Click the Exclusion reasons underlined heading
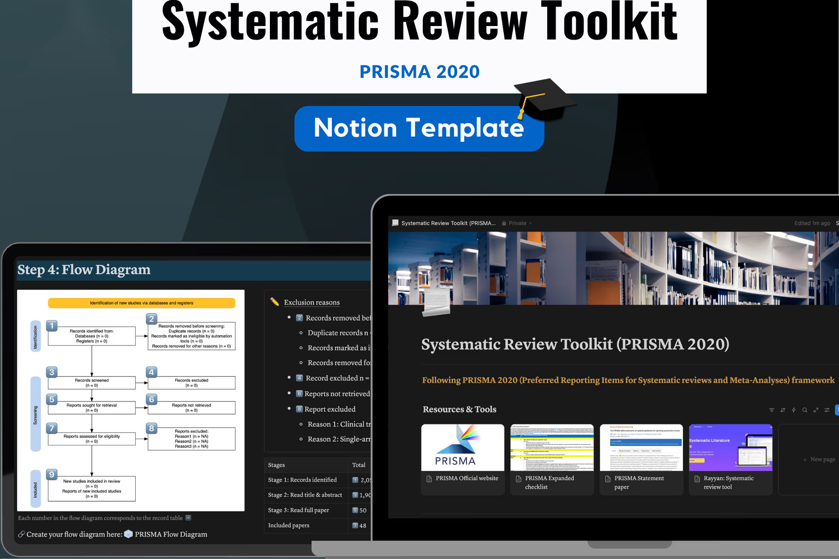Viewport: 839px width, 559px height. (x=312, y=302)
